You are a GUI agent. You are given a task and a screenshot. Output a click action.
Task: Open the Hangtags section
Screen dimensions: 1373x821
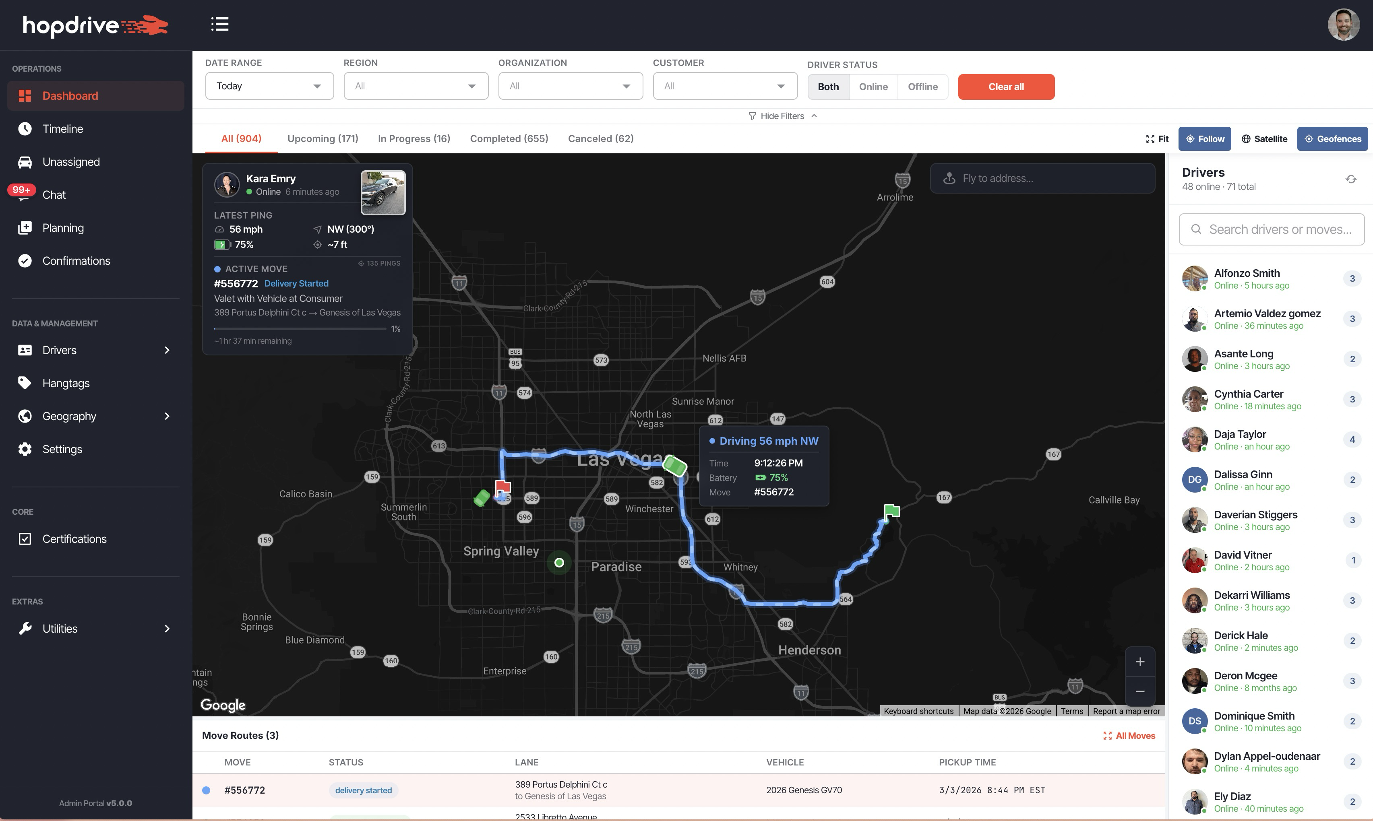point(65,383)
